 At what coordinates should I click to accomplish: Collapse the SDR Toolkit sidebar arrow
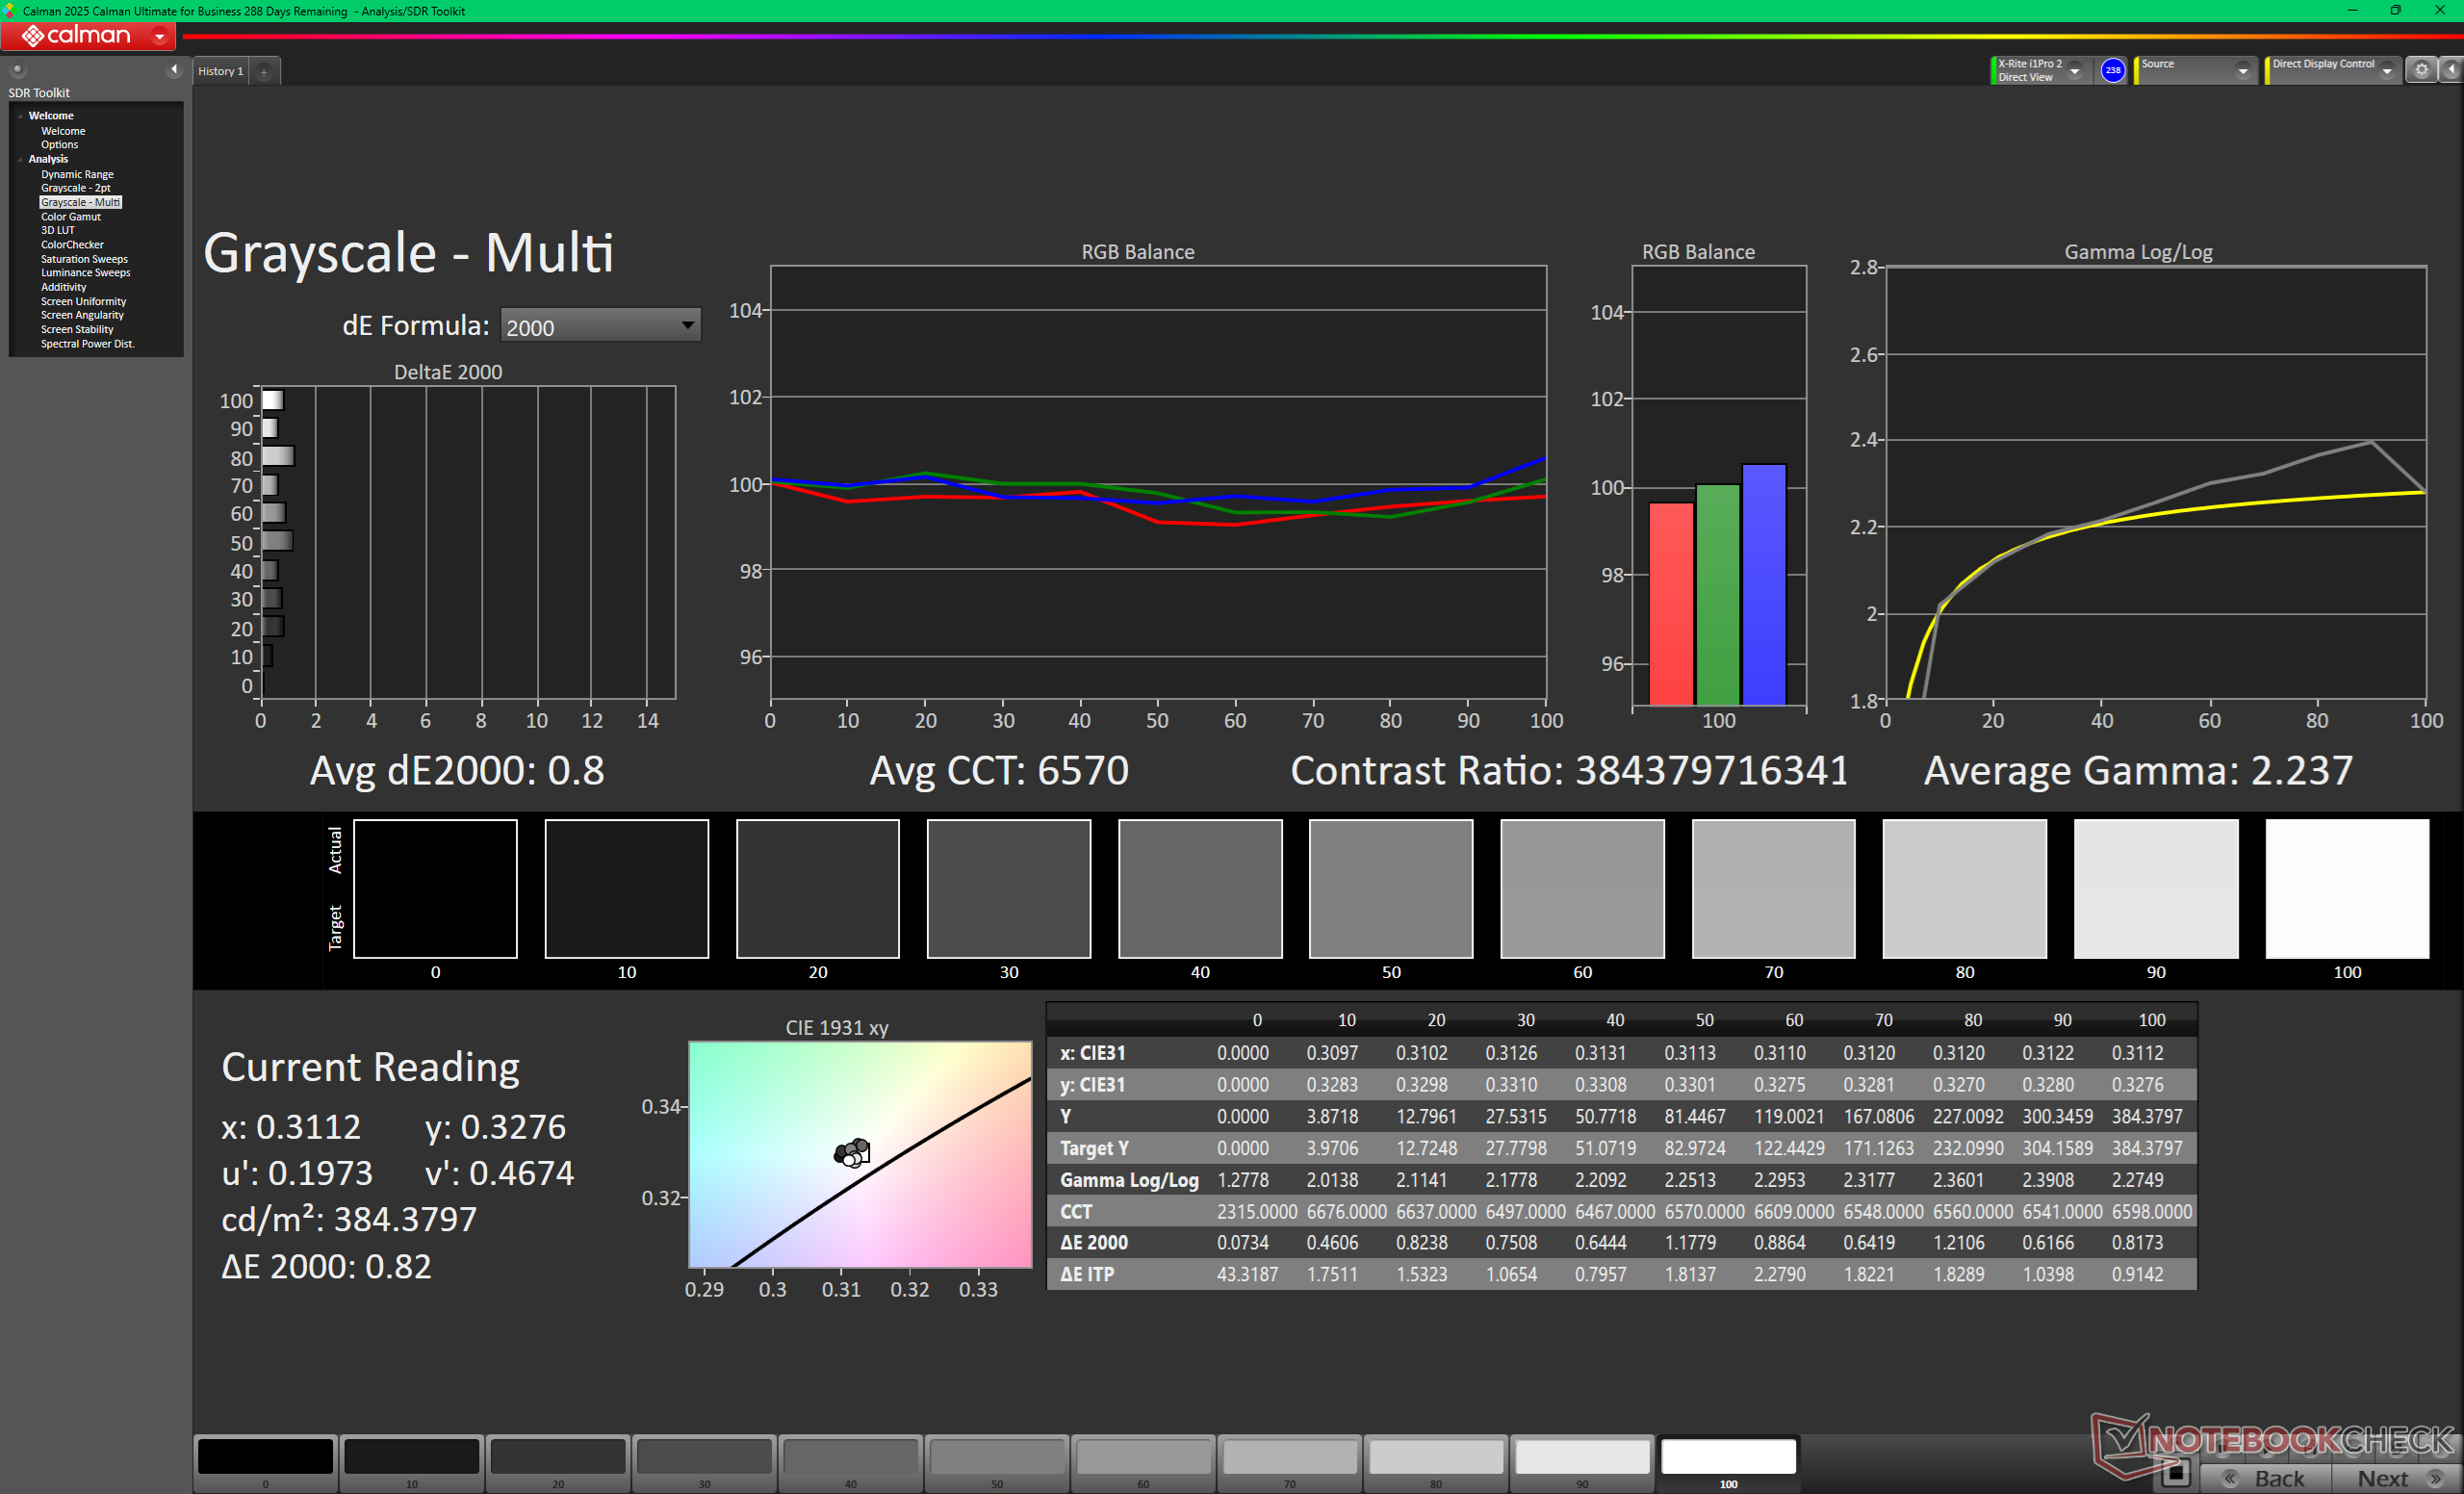pyautogui.click(x=174, y=69)
